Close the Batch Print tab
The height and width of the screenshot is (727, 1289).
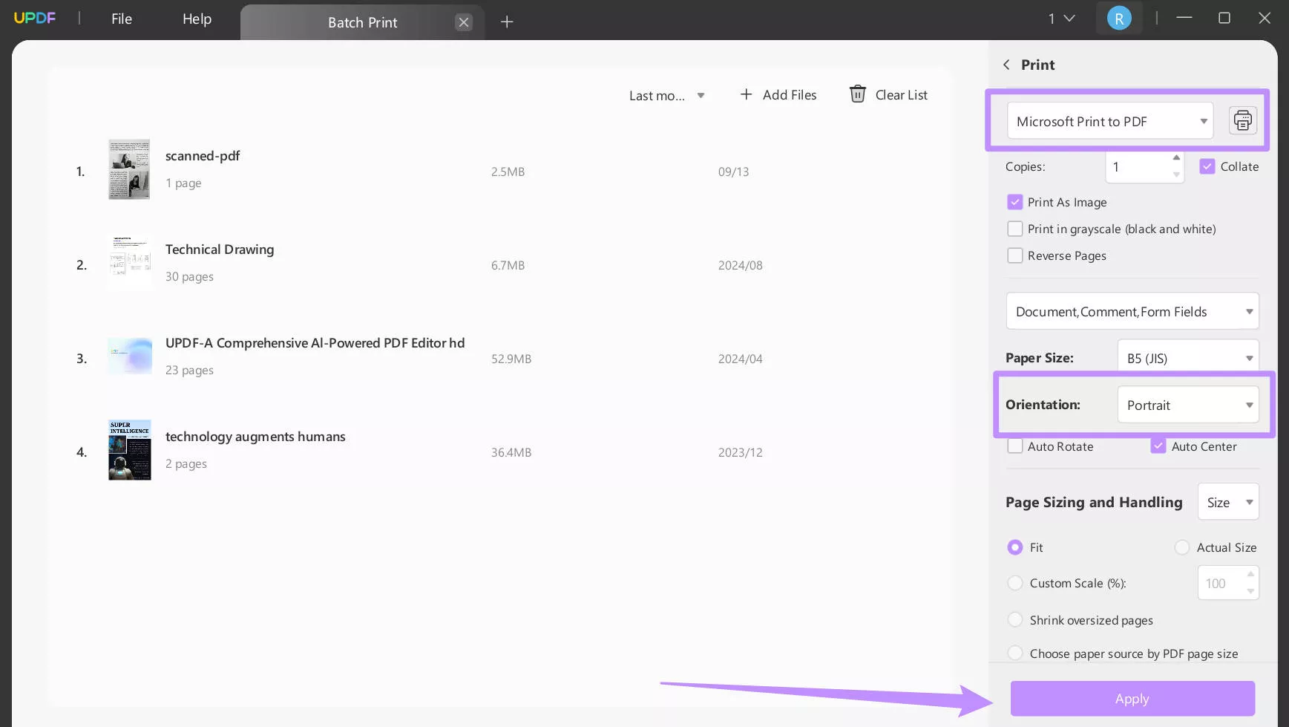[464, 22]
